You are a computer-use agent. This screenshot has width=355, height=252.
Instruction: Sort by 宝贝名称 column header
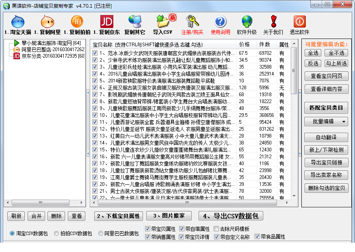coord(163,45)
